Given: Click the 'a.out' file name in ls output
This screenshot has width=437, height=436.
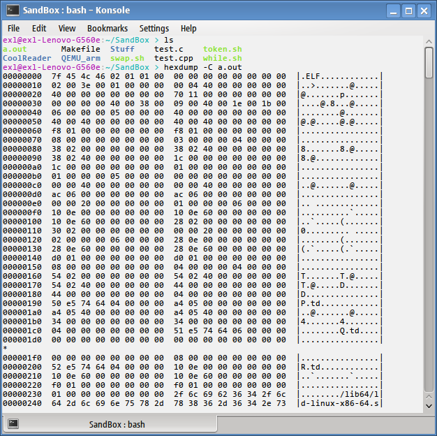Looking at the screenshot, I should coord(15,49).
